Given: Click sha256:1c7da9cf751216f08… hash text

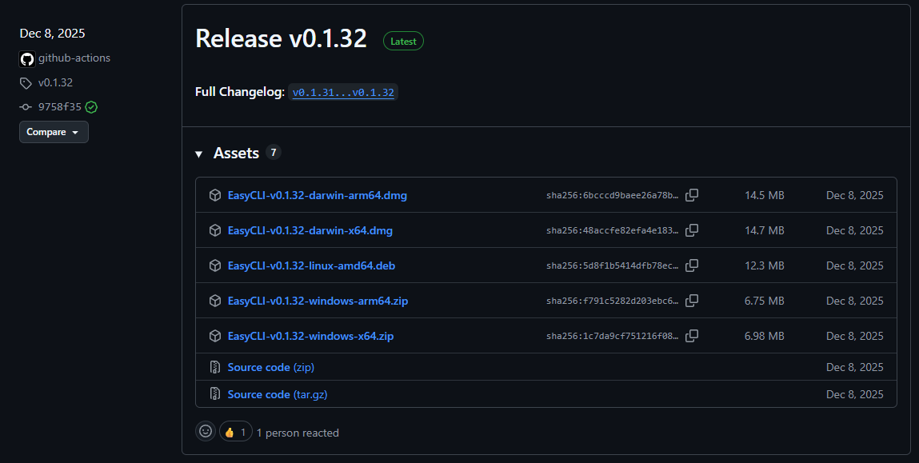Looking at the screenshot, I should 612,336.
